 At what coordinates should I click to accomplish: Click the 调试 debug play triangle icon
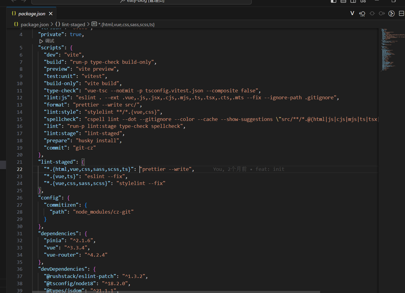click(41, 41)
